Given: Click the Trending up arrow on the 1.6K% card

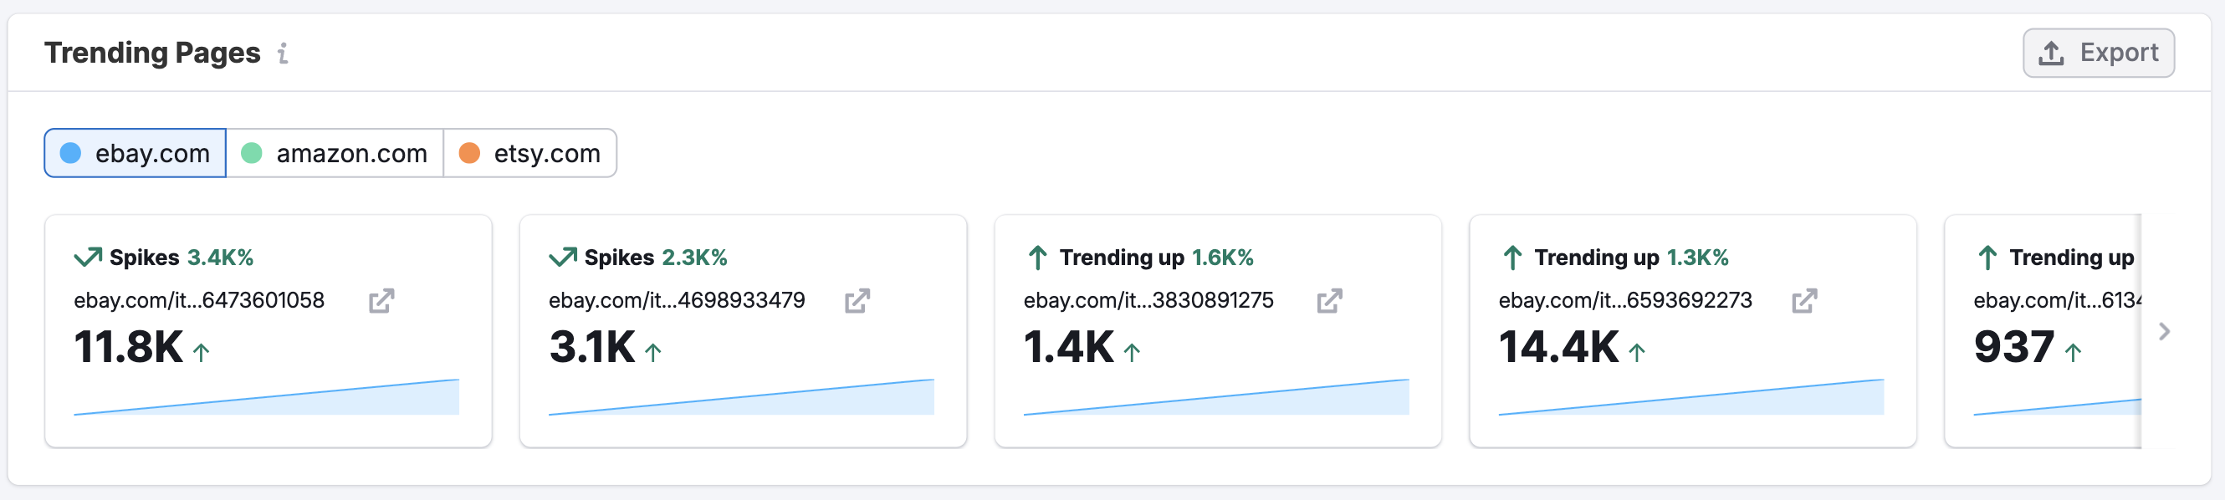Looking at the screenshot, I should [x=1038, y=257].
